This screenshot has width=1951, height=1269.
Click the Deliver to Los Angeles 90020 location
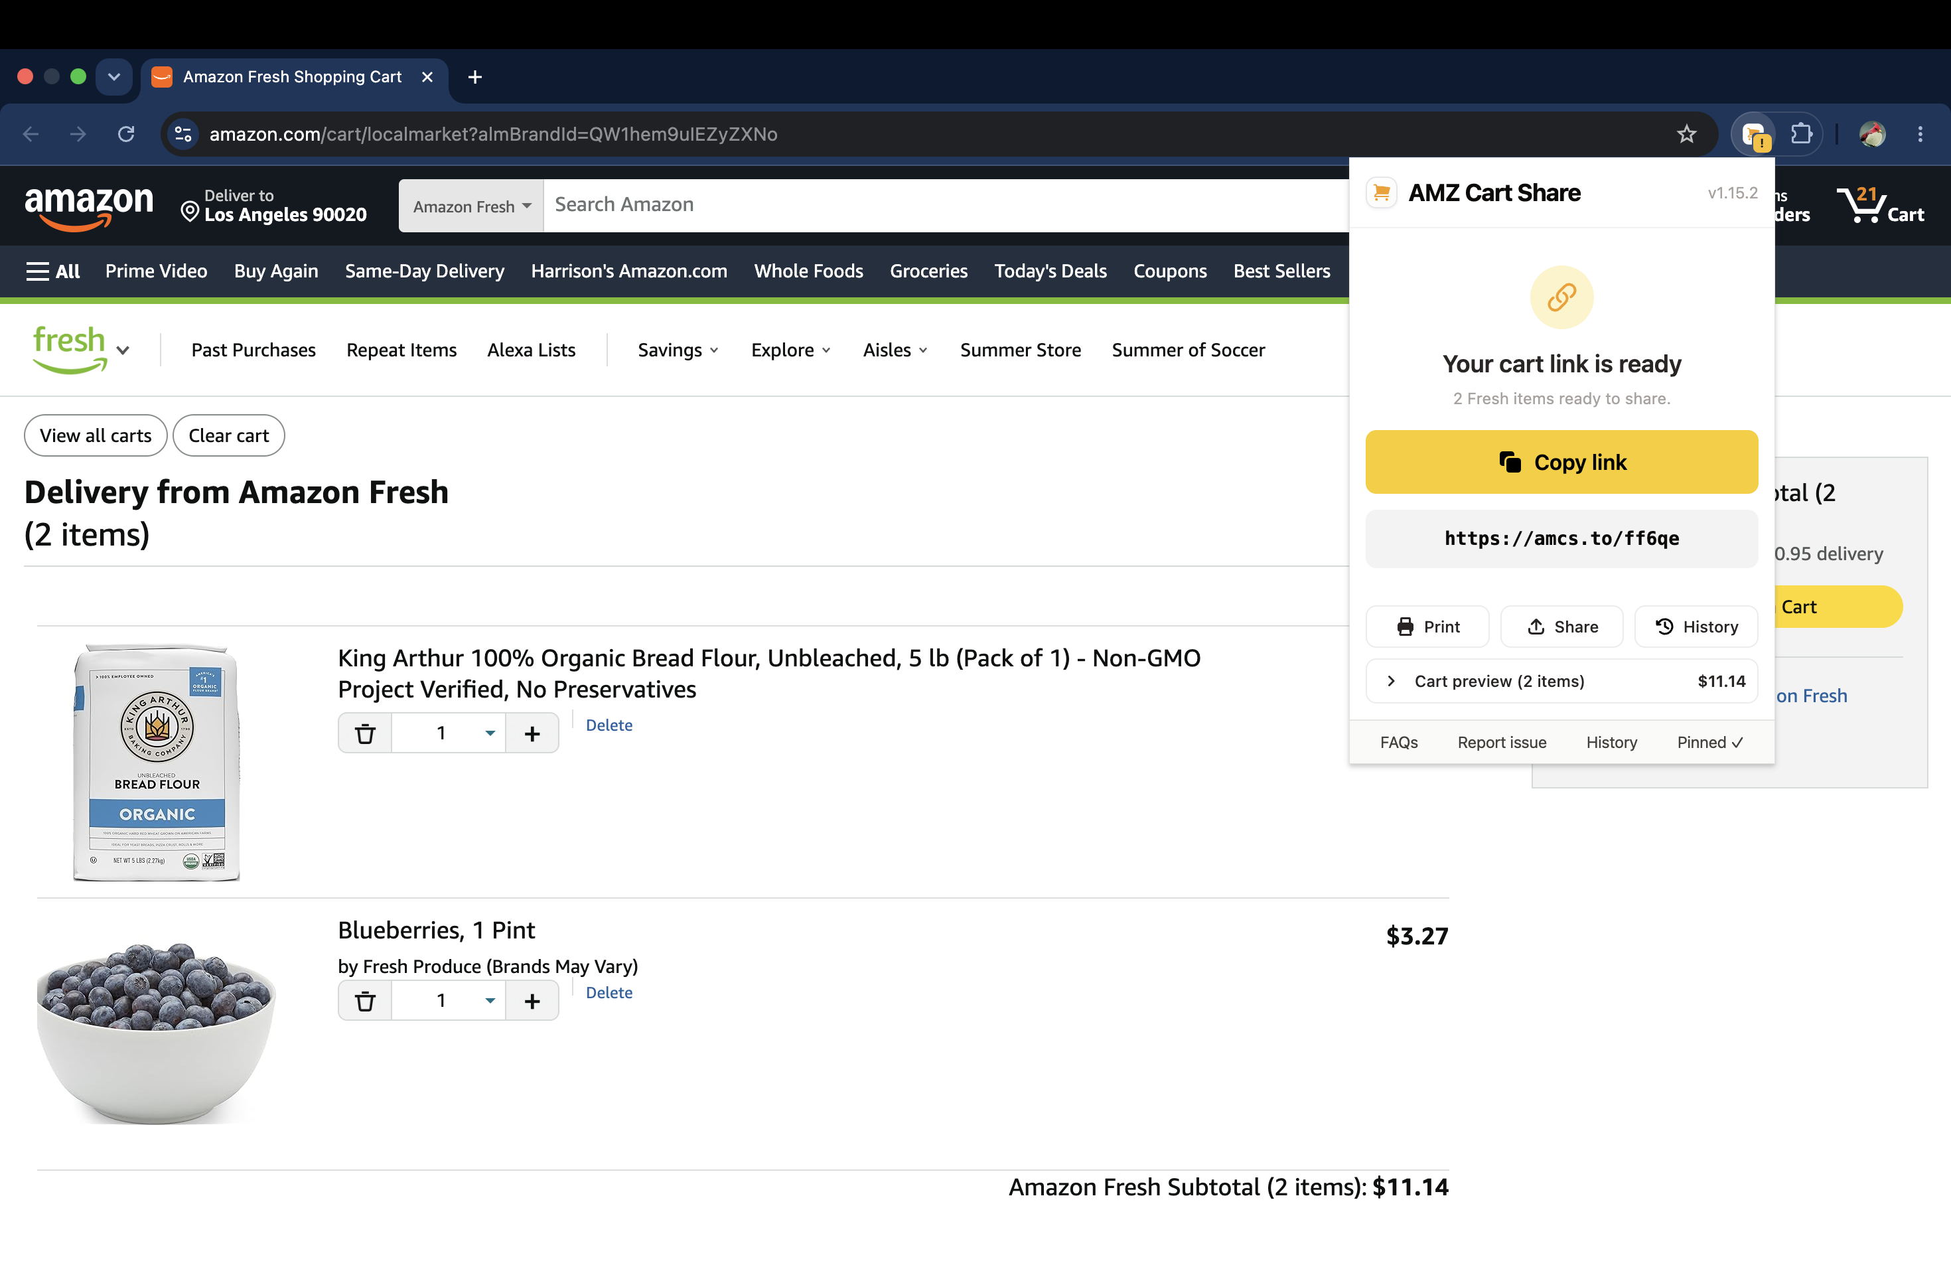(x=274, y=205)
